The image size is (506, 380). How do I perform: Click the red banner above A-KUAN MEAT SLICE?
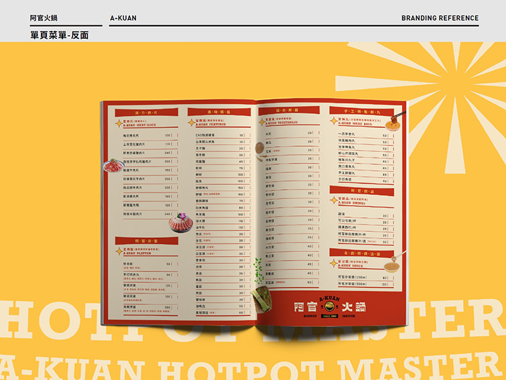coord(147,113)
